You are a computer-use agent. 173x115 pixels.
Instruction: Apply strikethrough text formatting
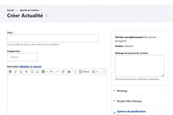[x=26, y=72]
